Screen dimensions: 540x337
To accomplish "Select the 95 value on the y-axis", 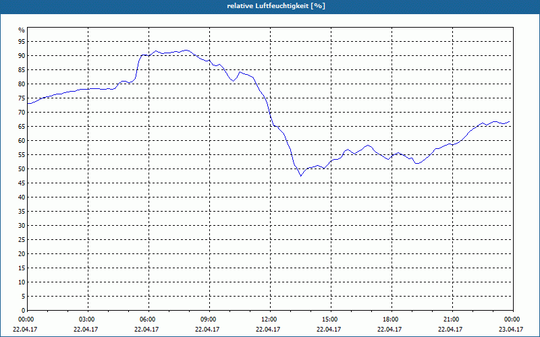I will tap(22, 42).
